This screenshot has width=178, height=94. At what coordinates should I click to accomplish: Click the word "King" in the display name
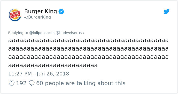coord(51,11)
